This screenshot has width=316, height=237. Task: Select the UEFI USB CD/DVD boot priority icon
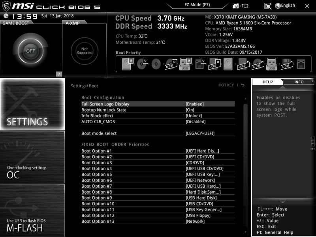pyautogui.click(x=171, y=64)
